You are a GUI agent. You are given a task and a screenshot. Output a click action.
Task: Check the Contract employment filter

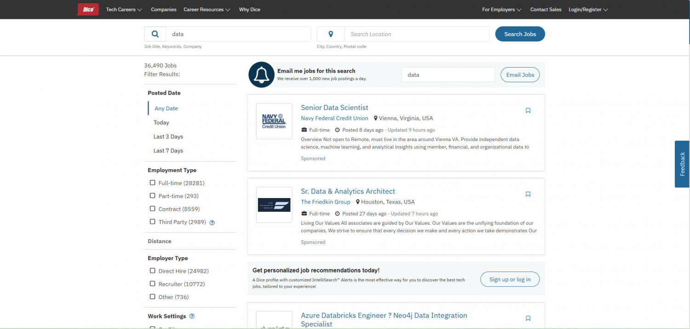[153, 209]
